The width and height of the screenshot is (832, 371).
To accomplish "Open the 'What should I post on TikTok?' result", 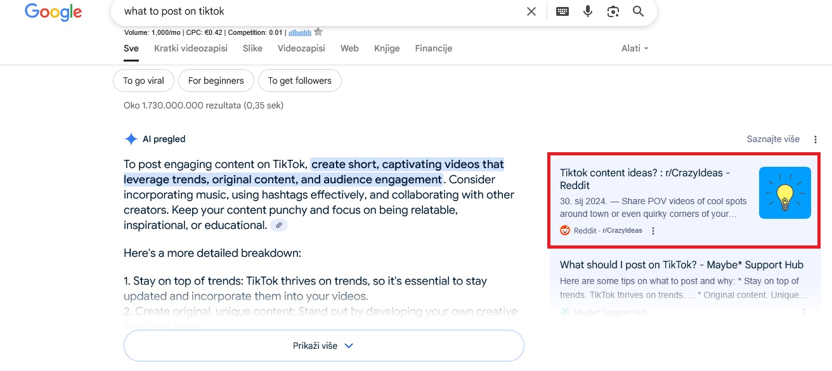I will [680, 264].
